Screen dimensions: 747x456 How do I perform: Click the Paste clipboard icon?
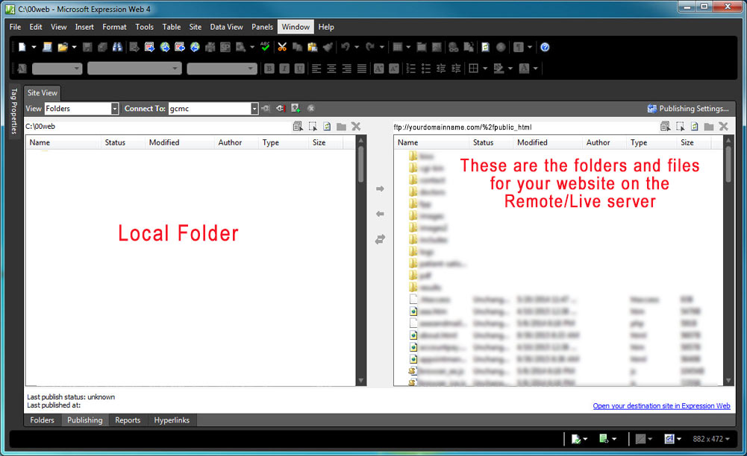click(313, 47)
